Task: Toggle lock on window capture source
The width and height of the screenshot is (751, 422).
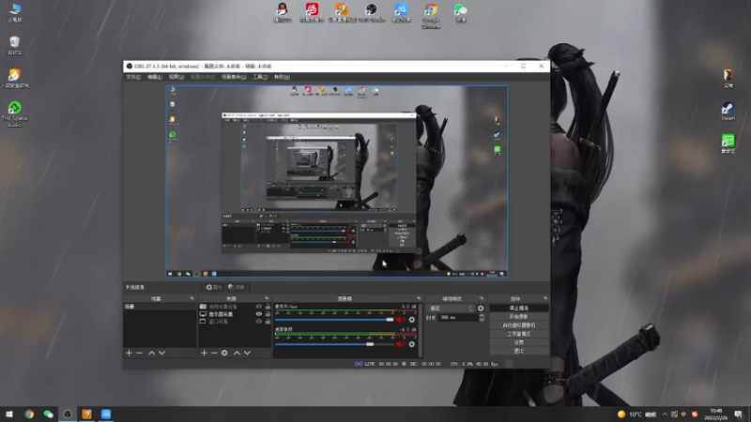Action: pos(268,322)
